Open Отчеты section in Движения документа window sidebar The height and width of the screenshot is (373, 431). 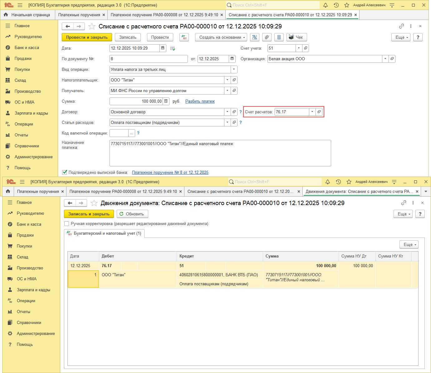pos(23,312)
